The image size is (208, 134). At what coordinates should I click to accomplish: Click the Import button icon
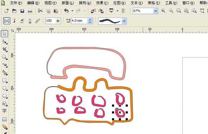[93, 11]
